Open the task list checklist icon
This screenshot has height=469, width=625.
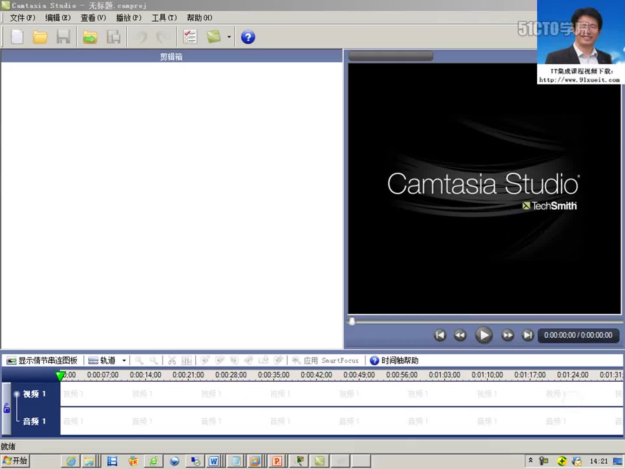(x=190, y=37)
